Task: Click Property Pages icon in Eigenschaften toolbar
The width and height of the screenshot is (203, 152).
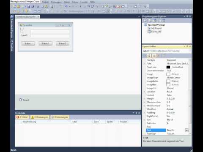Action: click(164, 56)
